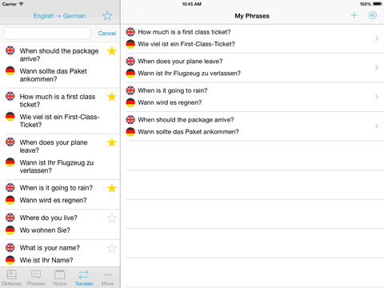Select 'How much is a first class ticket?' in My Phrases
This screenshot has height=288, width=384.
pyautogui.click(x=184, y=32)
